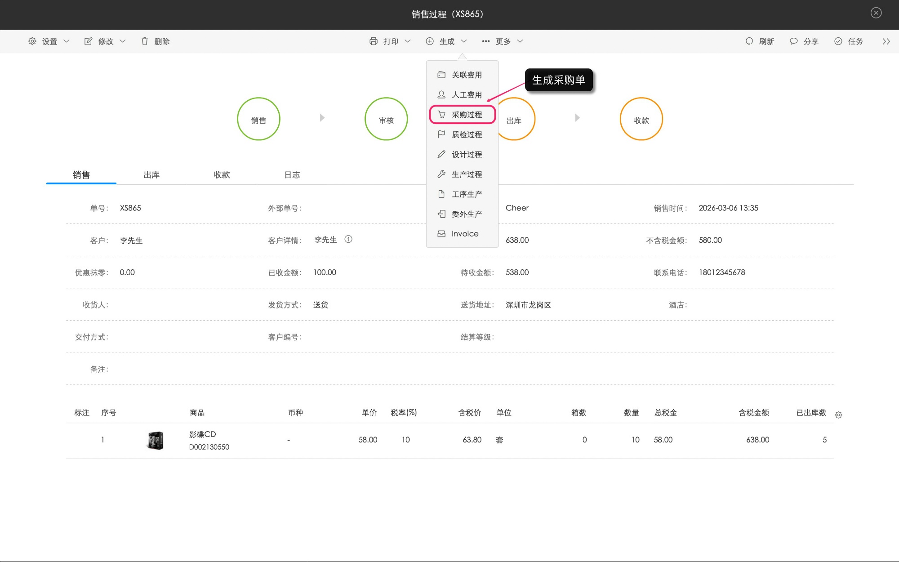This screenshot has width=899, height=562.
Task: Open the 修改 edit dropdown
Action: (105, 41)
